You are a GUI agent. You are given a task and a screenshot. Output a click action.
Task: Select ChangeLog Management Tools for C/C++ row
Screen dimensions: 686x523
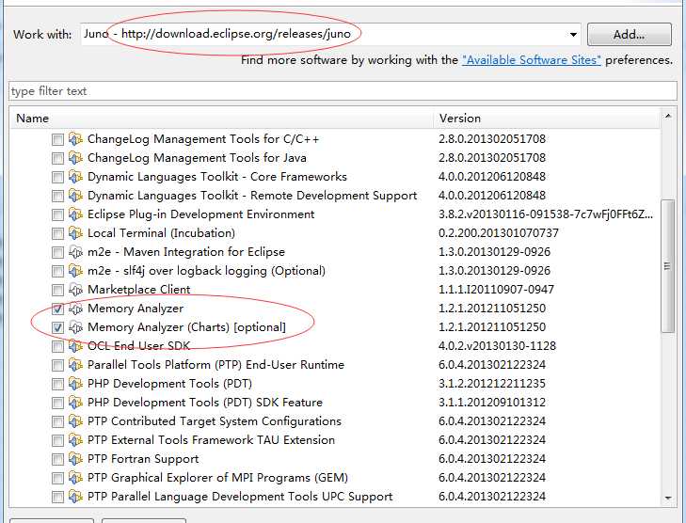(x=203, y=139)
